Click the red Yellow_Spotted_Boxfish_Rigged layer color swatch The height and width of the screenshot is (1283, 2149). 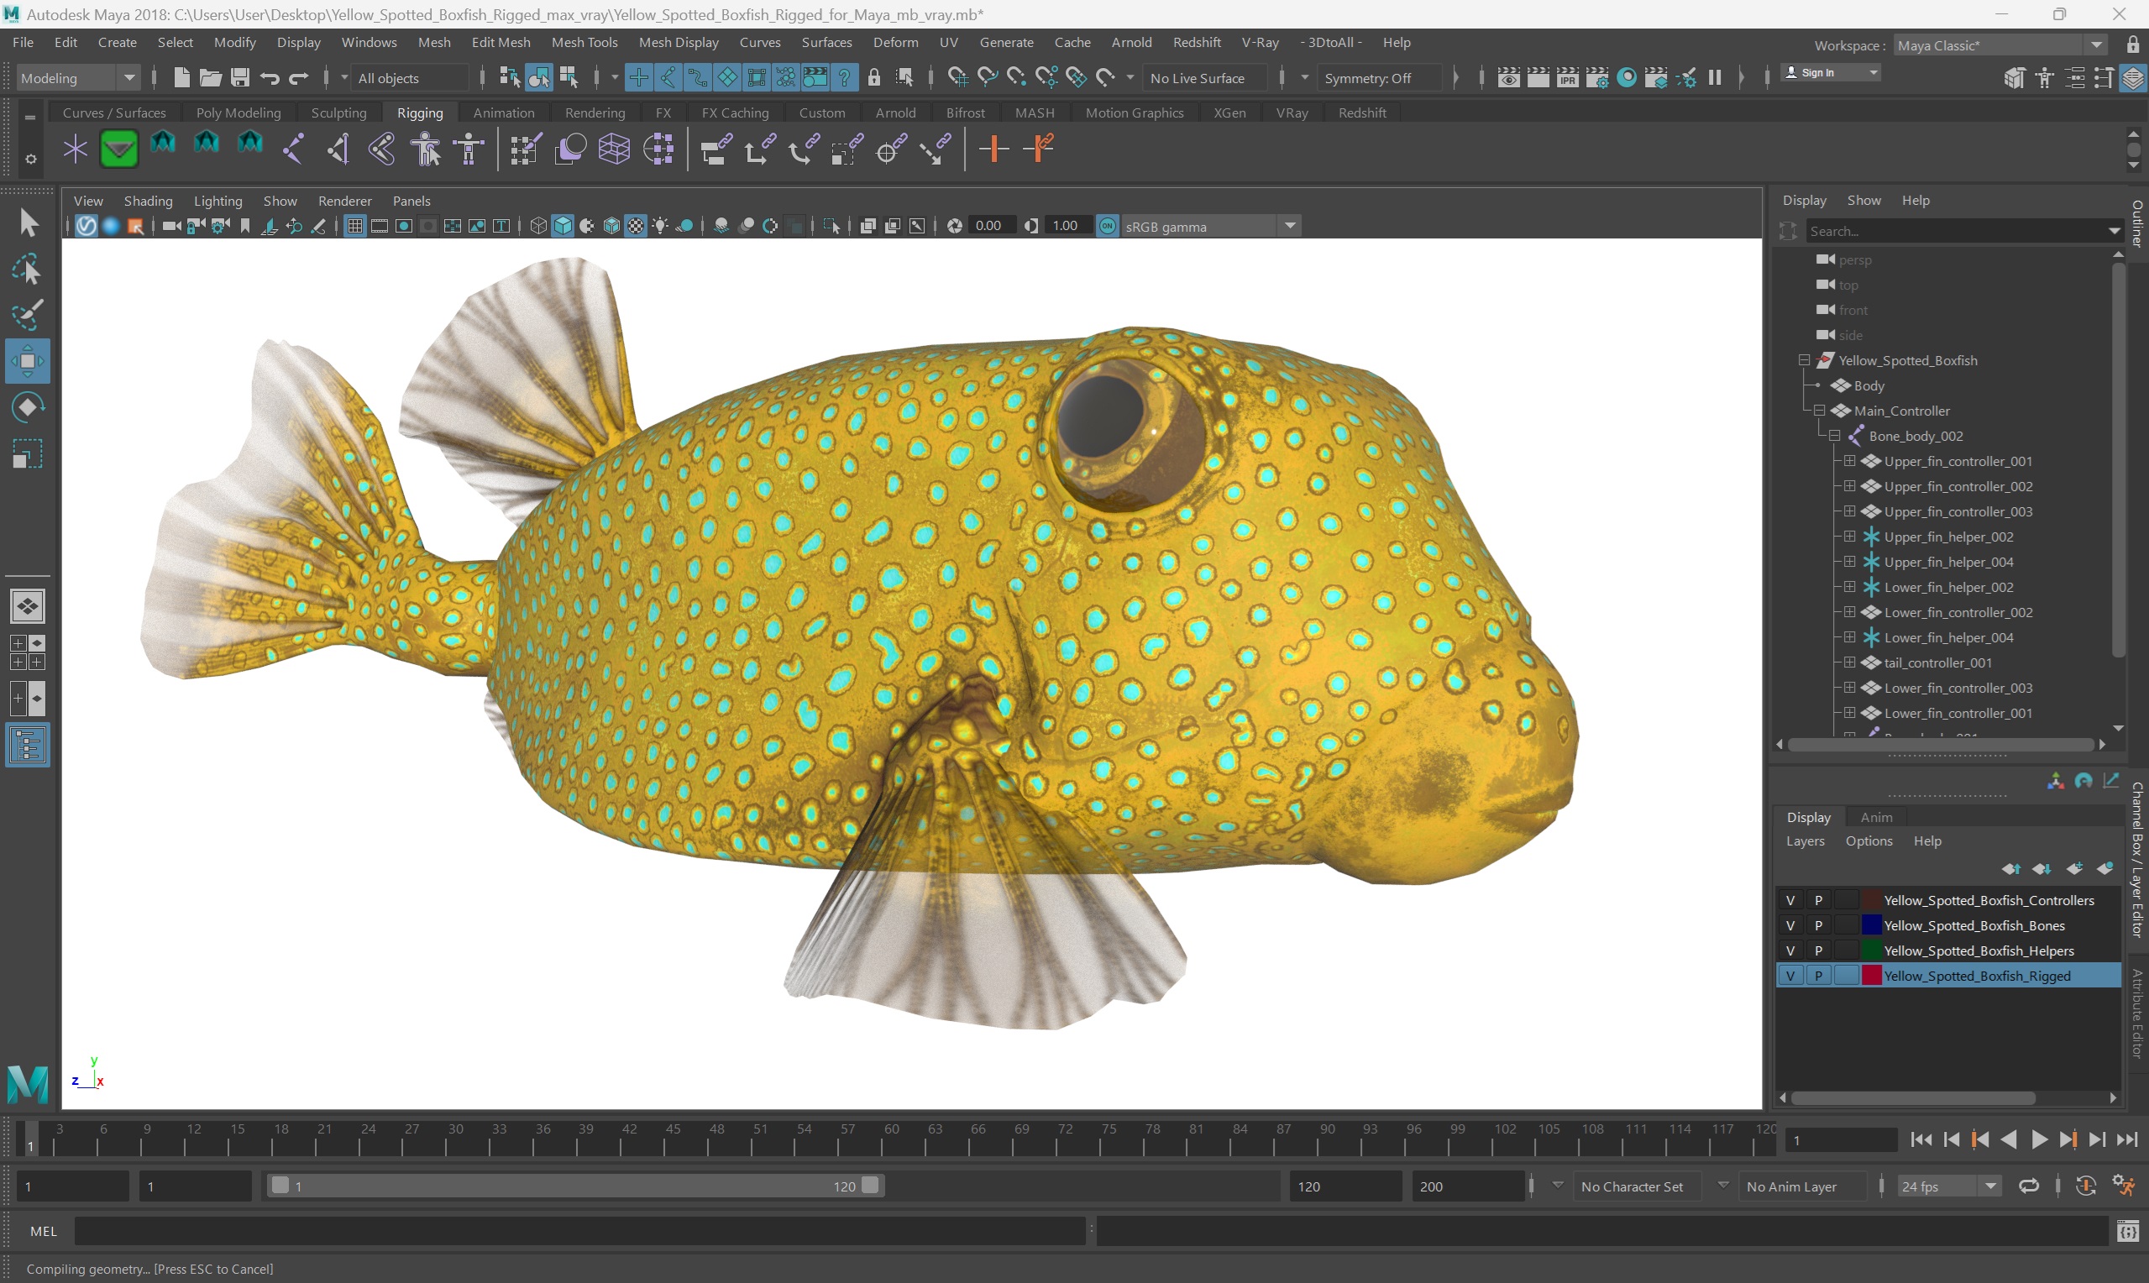pyautogui.click(x=1872, y=975)
